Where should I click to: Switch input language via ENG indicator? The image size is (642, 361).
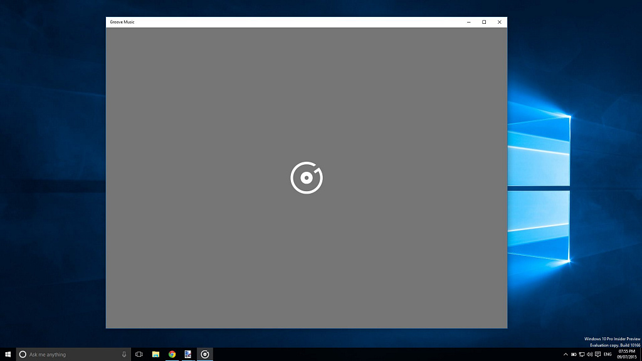pyautogui.click(x=608, y=355)
